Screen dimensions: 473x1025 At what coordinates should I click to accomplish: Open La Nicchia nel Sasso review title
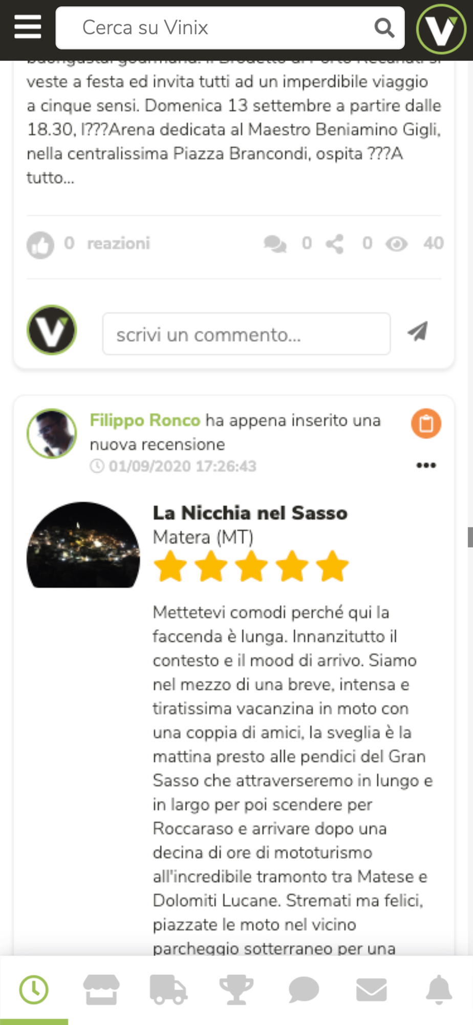click(250, 512)
